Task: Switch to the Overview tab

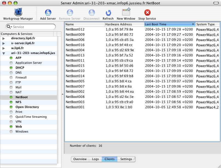Action: coord(80,159)
